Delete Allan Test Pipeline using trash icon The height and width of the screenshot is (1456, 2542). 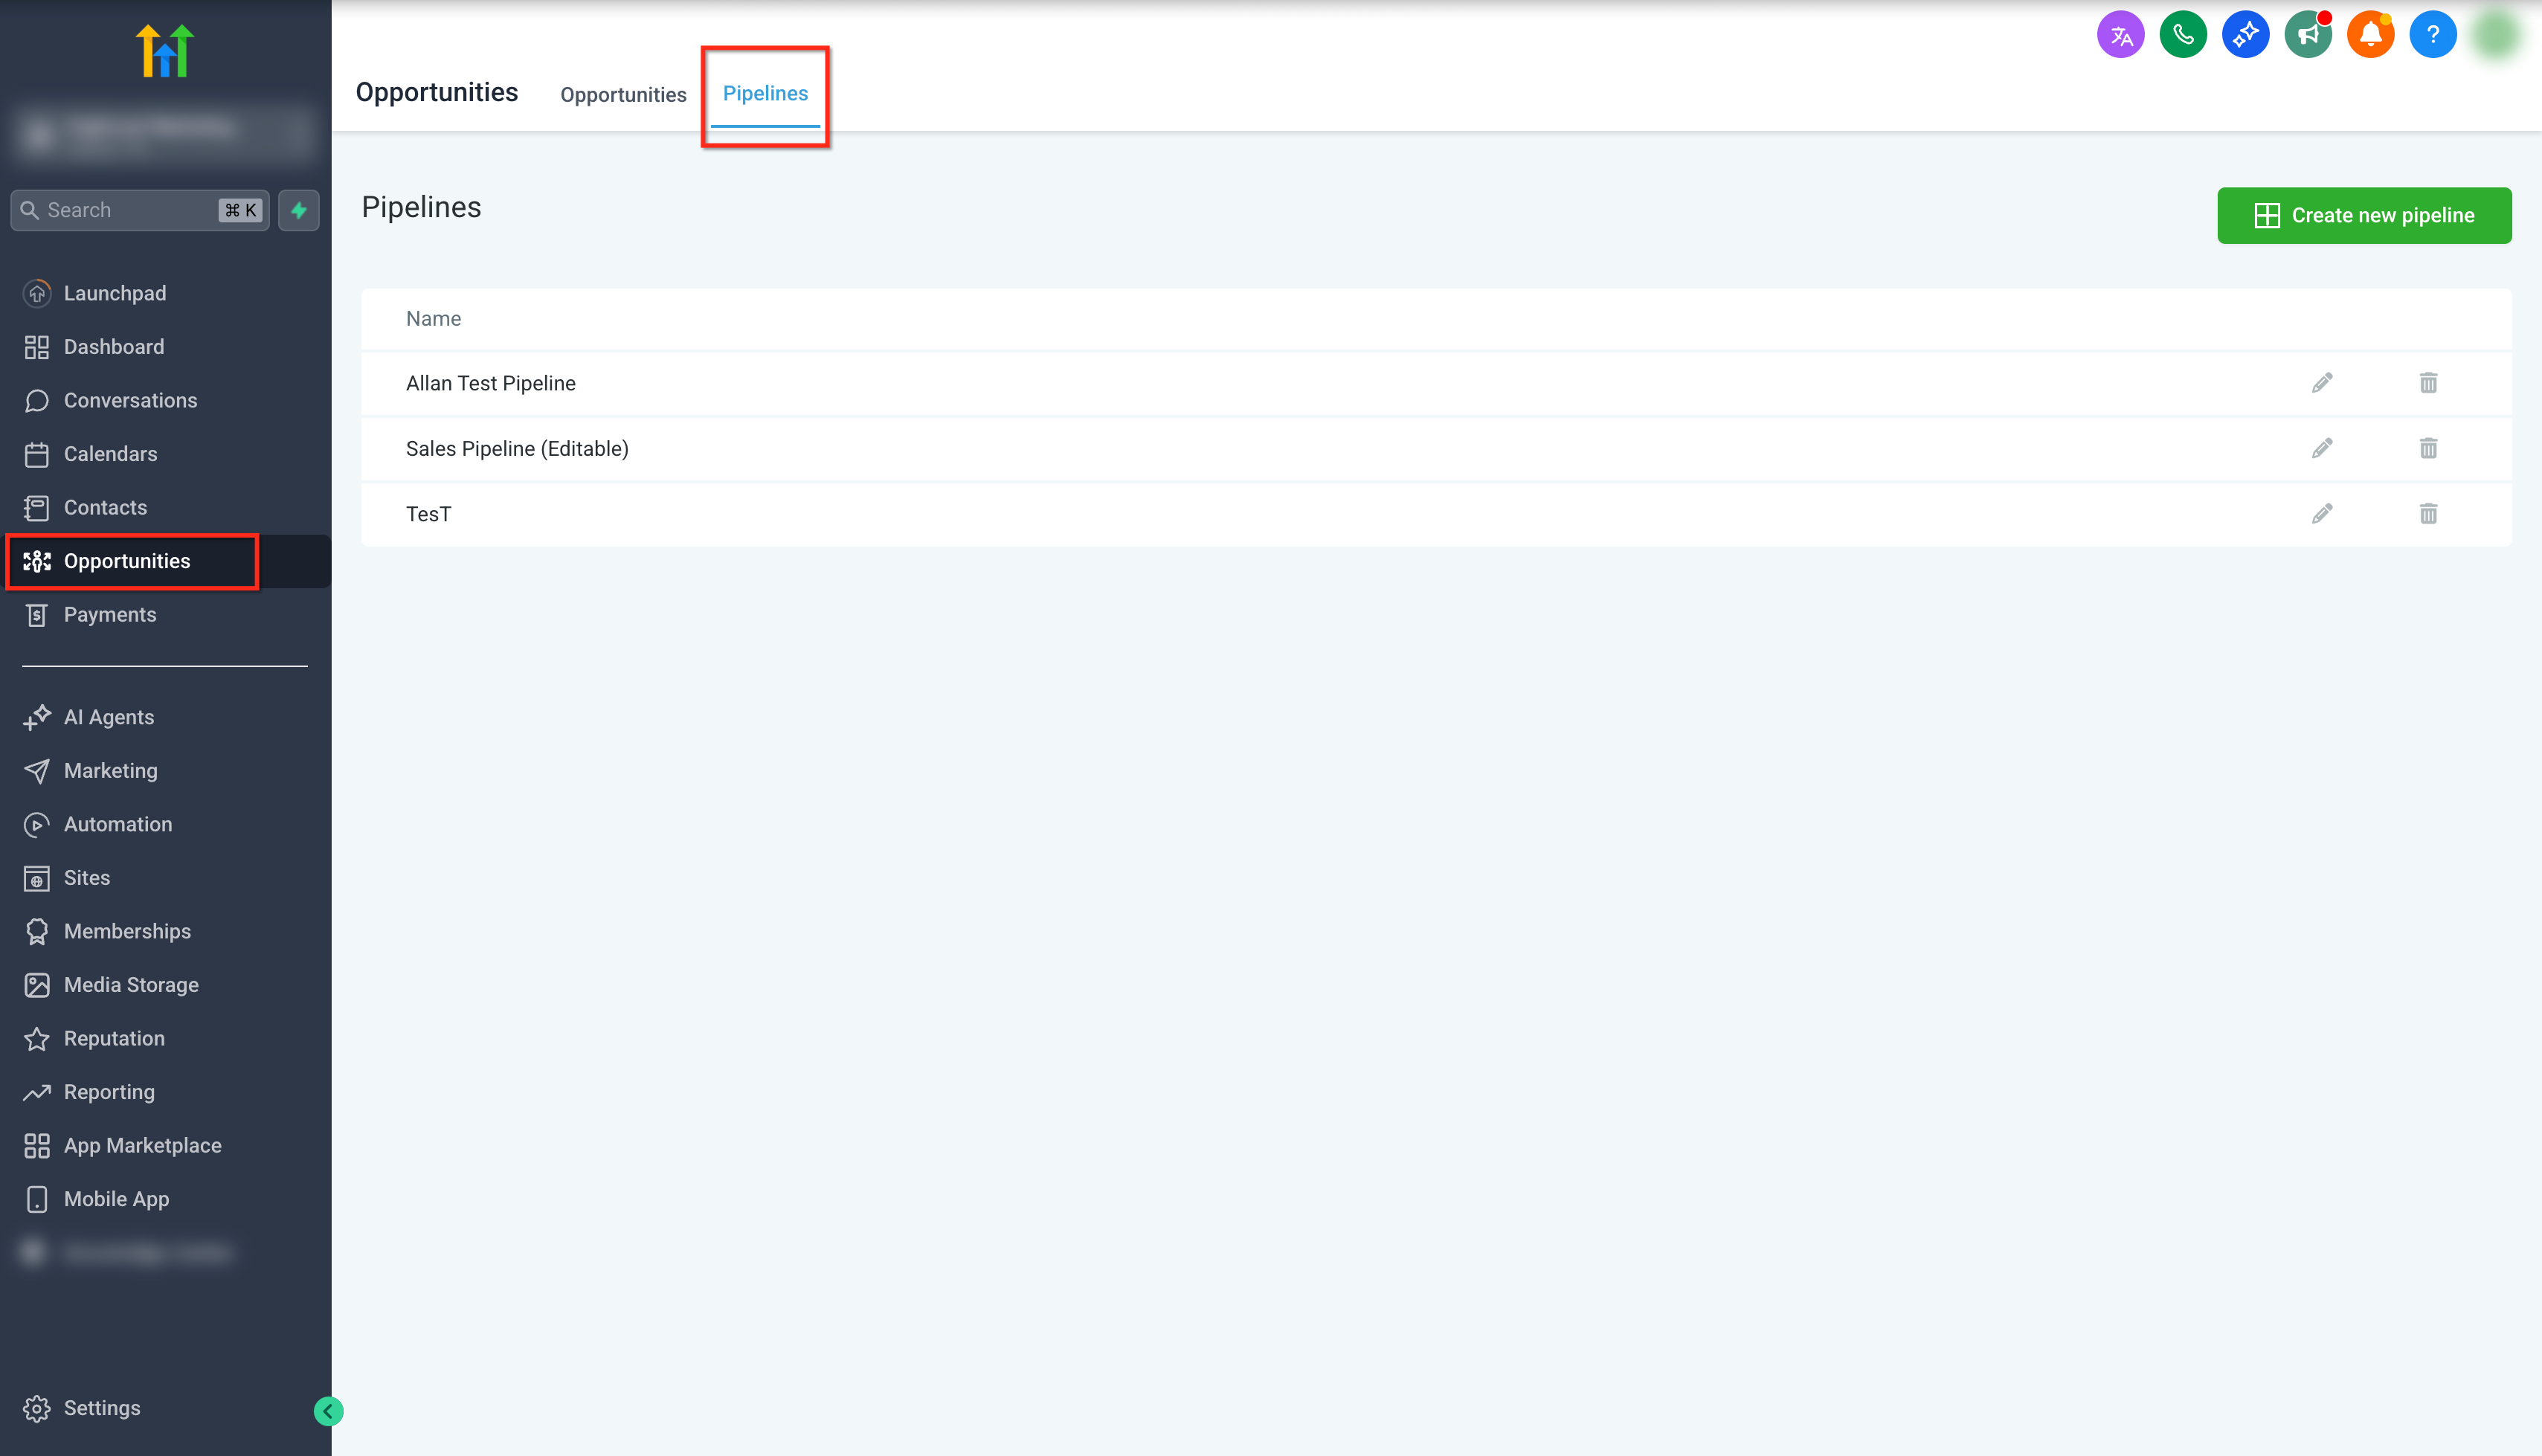click(2428, 382)
